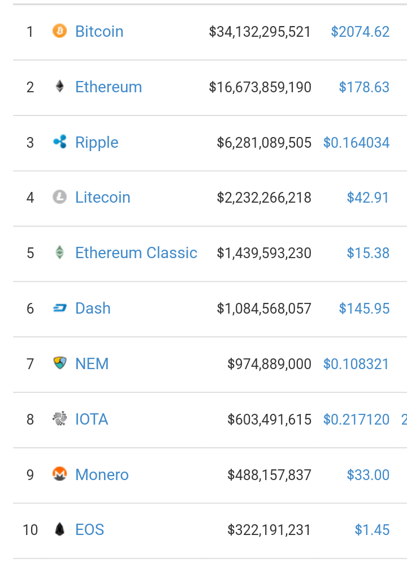Click the blue Ripple logo icon
The height and width of the screenshot is (565, 407).
coord(60,142)
